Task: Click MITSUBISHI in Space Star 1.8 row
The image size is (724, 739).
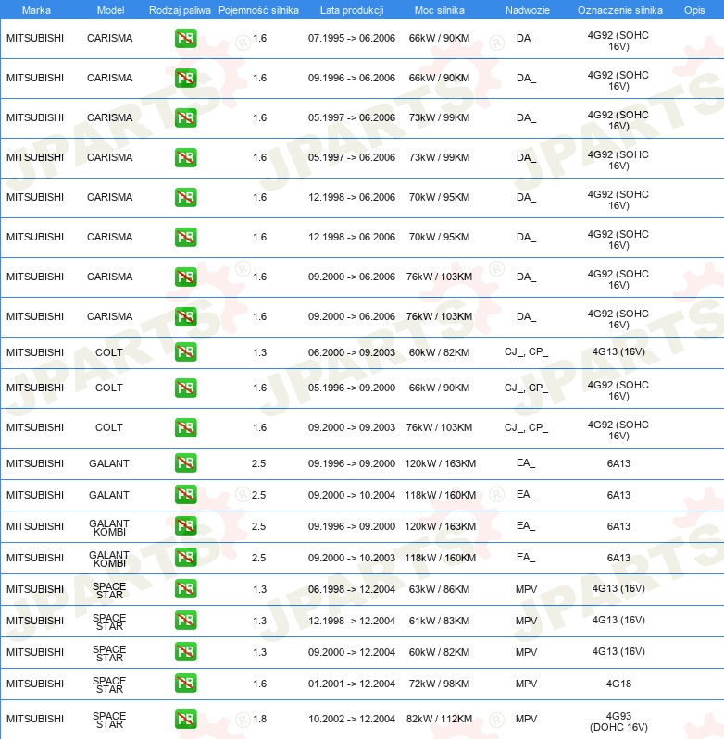Action: pos(35,719)
